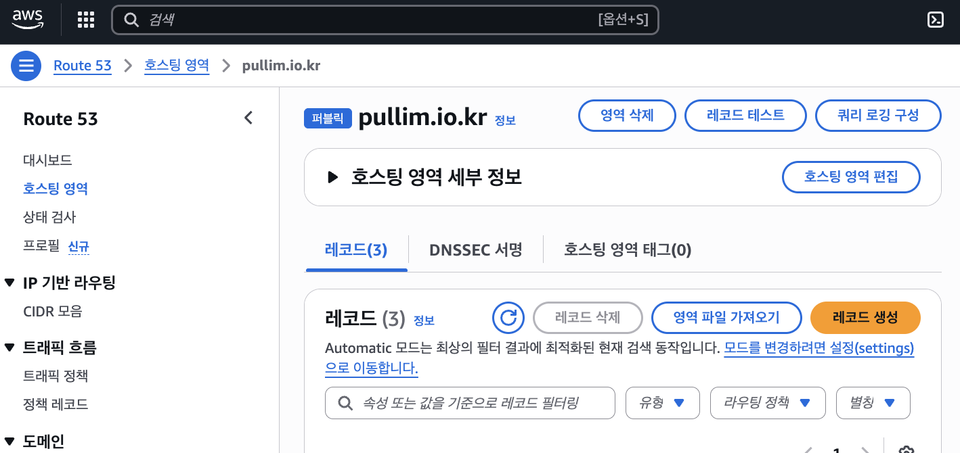Open the 유형 filter dropdown
This screenshot has width=960, height=453.
[x=662, y=403]
